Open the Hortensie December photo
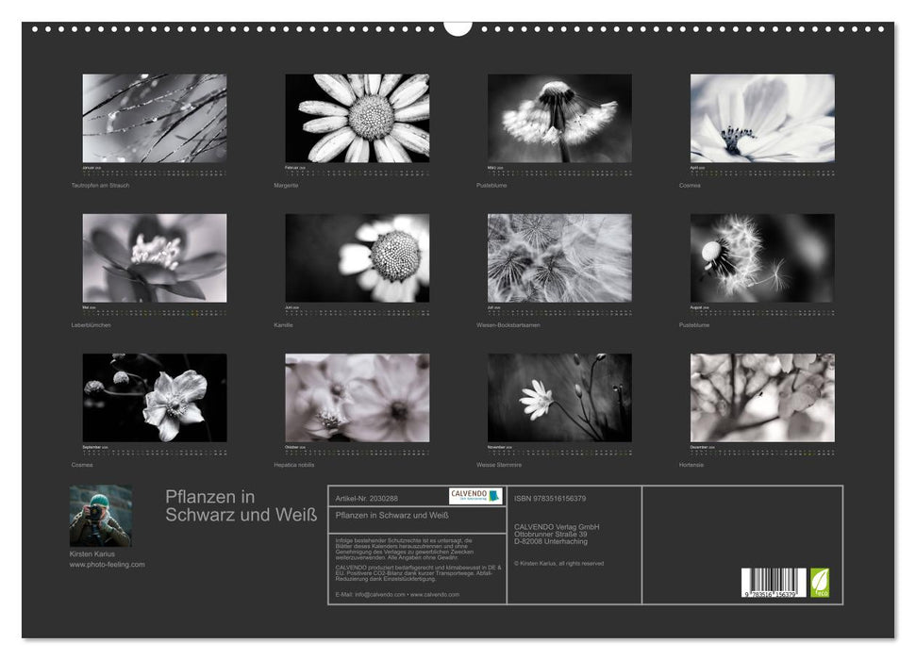The width and height of the screenshot is (916, 660). tap(762, 398)
